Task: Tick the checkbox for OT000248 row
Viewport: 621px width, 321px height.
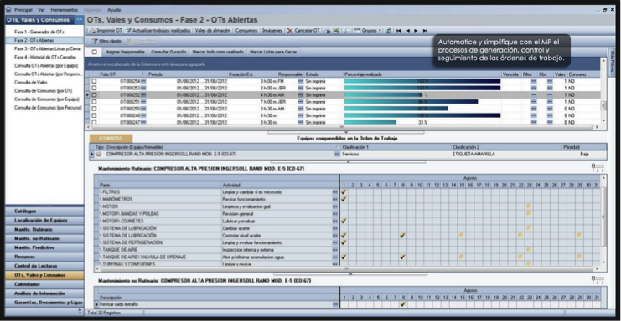Action: (94, 115)
